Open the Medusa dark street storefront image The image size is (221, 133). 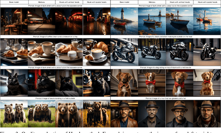pyautogui.click(x=41, y=21)
